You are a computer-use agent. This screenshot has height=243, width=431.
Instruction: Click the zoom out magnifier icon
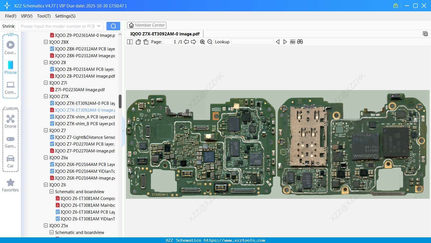[210, 42]
